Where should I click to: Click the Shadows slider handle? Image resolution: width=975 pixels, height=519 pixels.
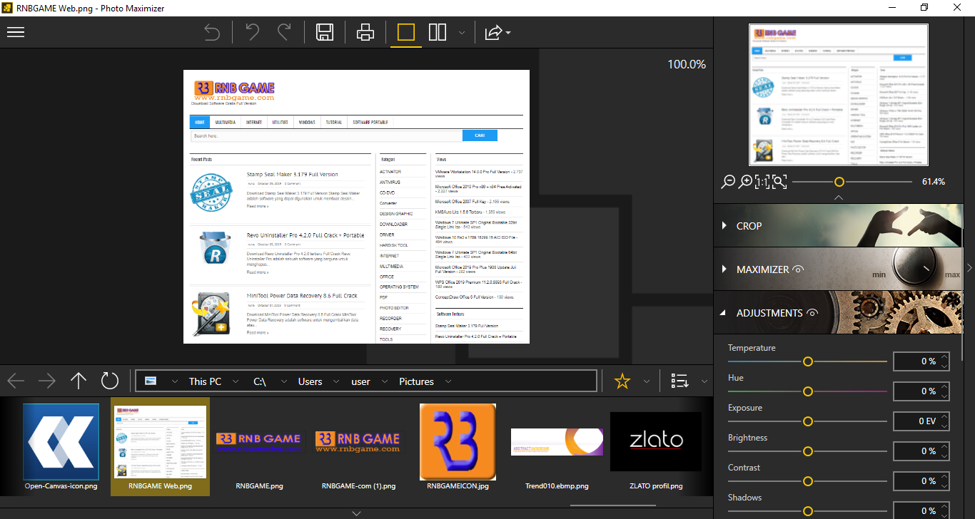(808, 511)
